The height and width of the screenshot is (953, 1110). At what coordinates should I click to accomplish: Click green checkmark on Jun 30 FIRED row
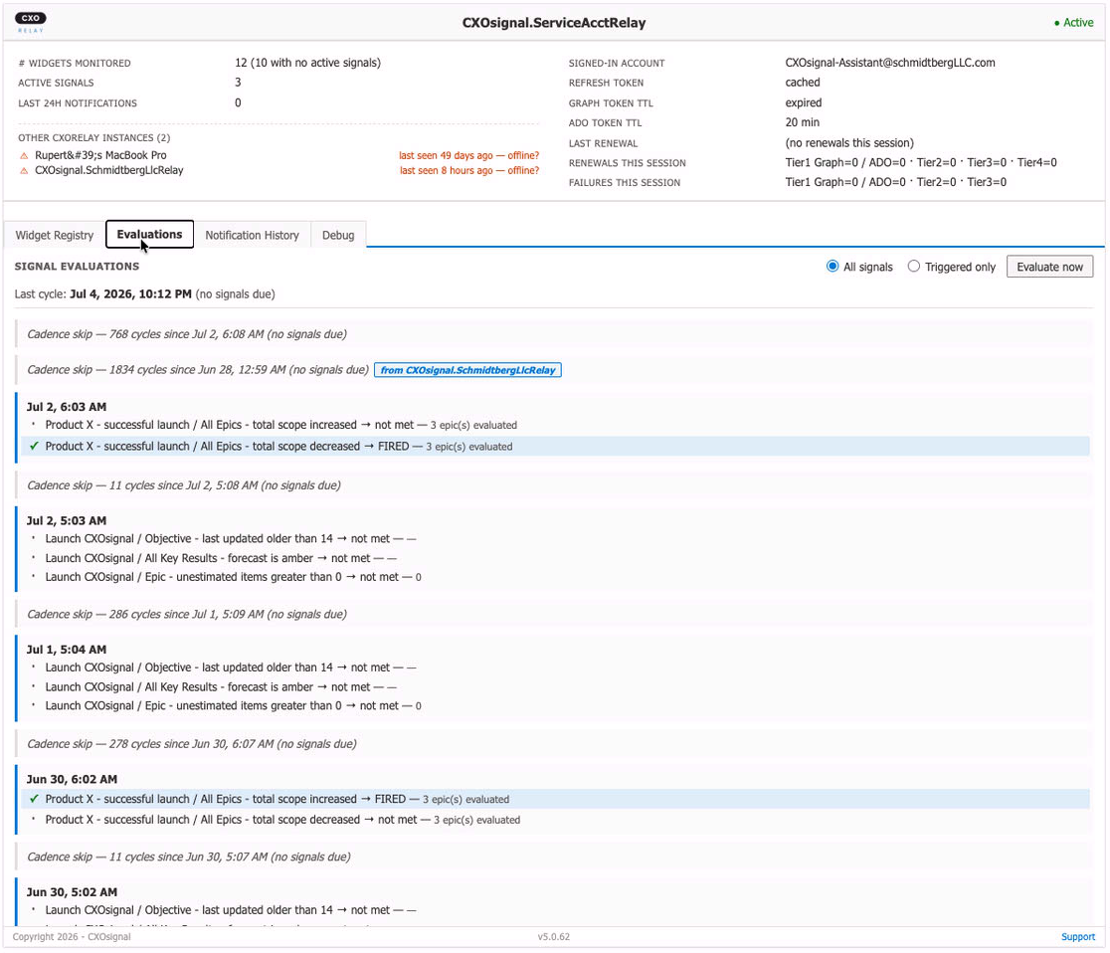(x=34, y=799)
